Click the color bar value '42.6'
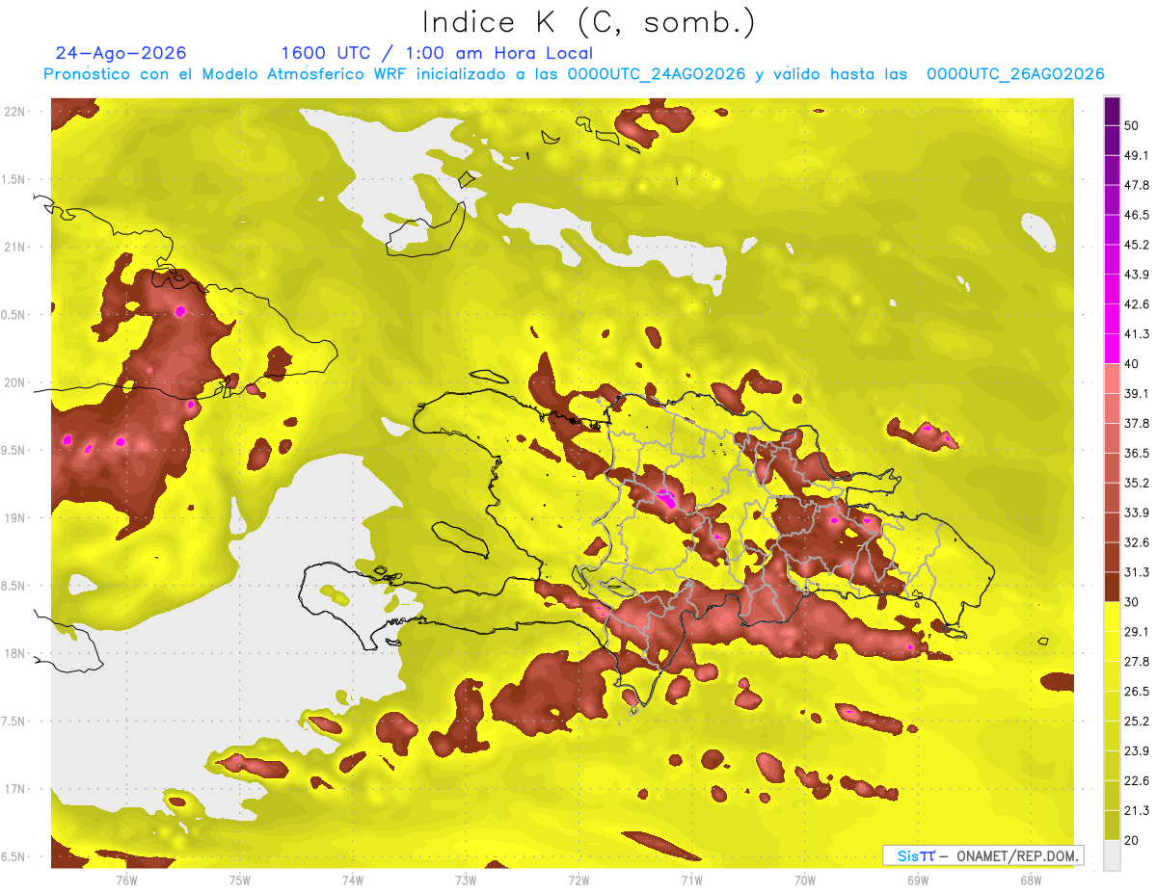 (x=1137, y=304)
